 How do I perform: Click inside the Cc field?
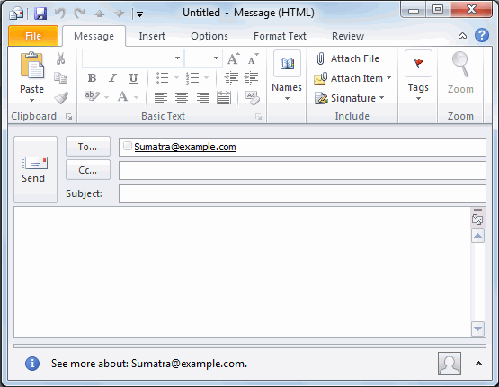(302, 170)
